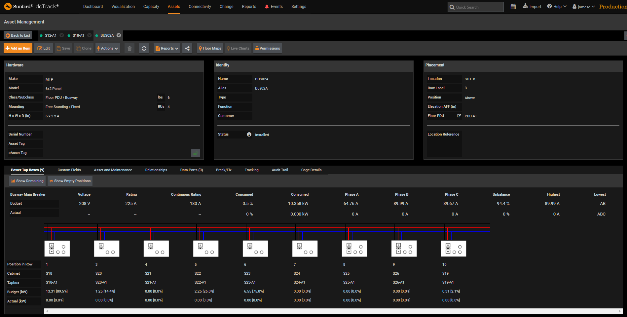Click Add an Item button
The width and height of the screenshot is (627, 317).
(x=18, y=49)
